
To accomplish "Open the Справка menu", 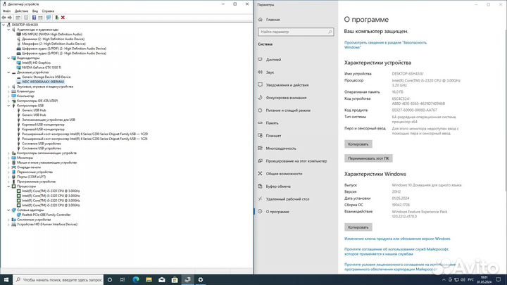I will (48, 11).
